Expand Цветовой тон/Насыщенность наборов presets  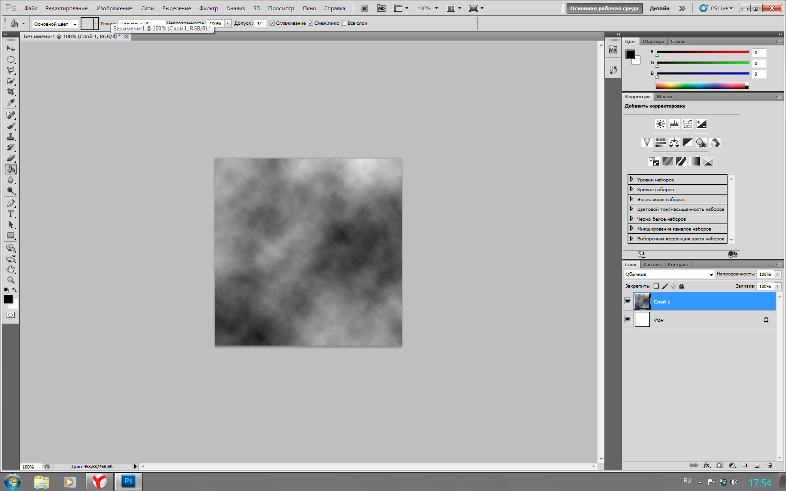tap(631, 209)
